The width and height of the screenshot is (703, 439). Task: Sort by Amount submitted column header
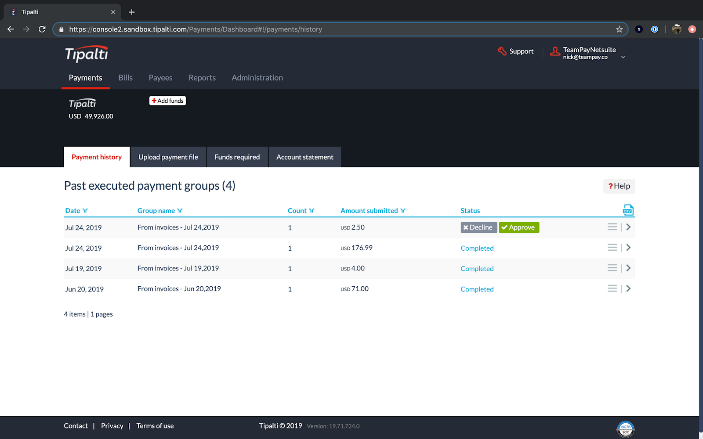pyautogui.click(x=369, y=211)
